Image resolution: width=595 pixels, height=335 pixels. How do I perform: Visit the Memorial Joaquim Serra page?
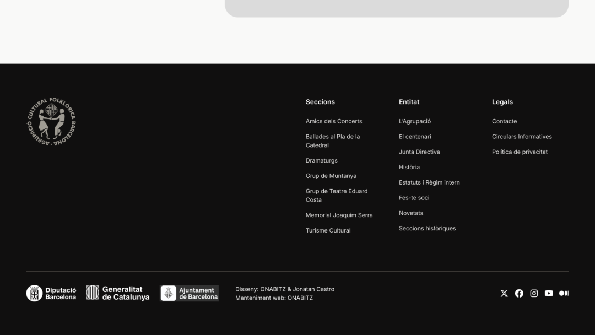(339, 215)
